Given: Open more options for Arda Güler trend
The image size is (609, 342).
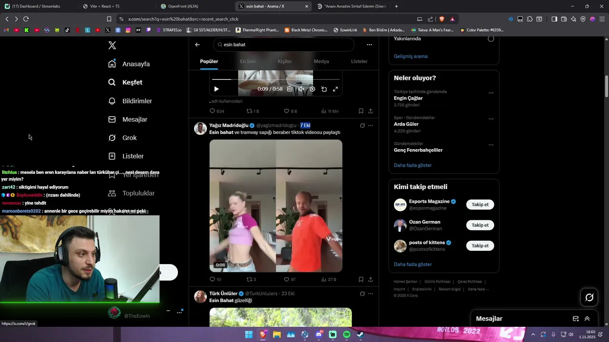Looking at the screenshot, I should pos(491,119).
